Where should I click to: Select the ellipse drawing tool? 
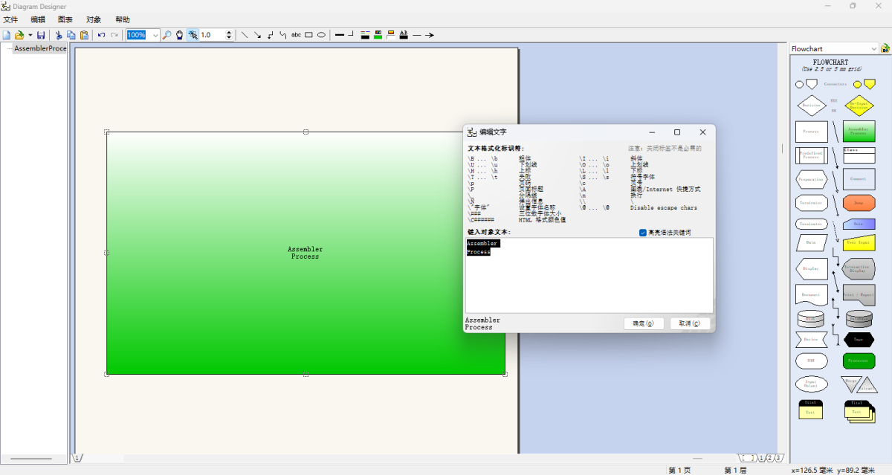(x=321, y=35)
